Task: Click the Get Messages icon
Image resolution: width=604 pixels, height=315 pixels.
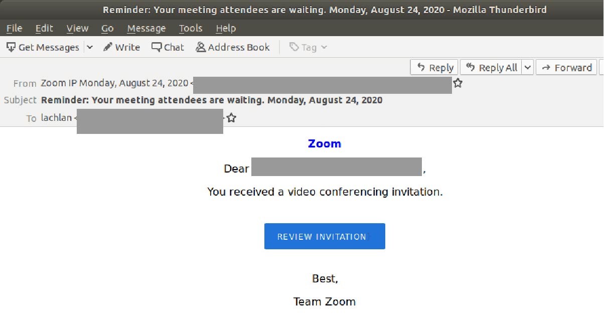Action: (x=11, y=47)
